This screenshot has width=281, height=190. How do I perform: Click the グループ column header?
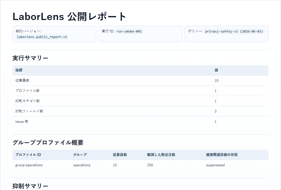[x=80, y=155]
